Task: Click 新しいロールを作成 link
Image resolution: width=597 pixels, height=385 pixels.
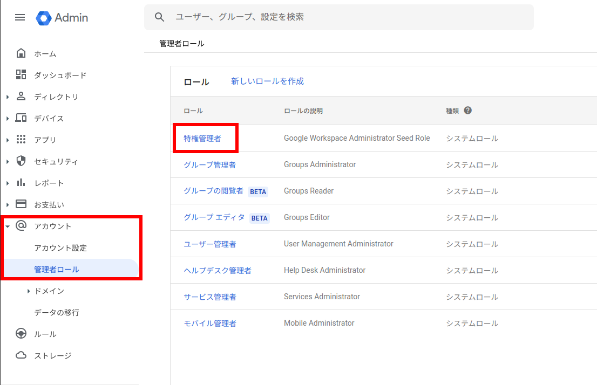Action: point(267,81)
